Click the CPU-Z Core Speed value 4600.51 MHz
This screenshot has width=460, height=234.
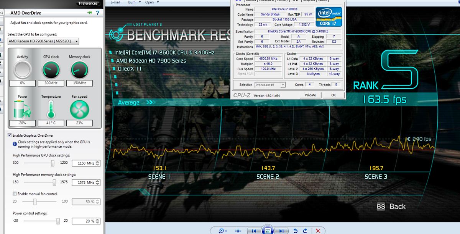(267, 59)
